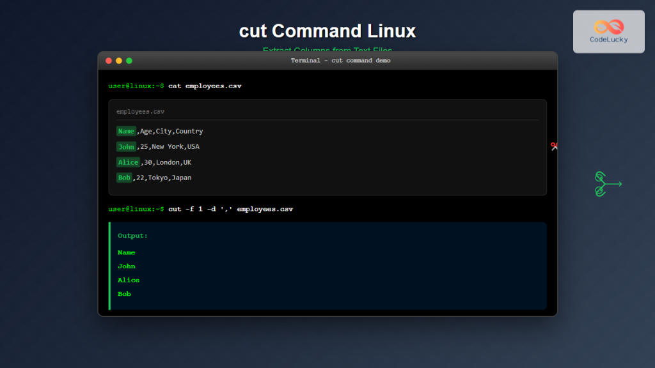Viewport: 655px width, 368px height.
Task: Select the highlighted John token
Action: [x=126, y=146]
